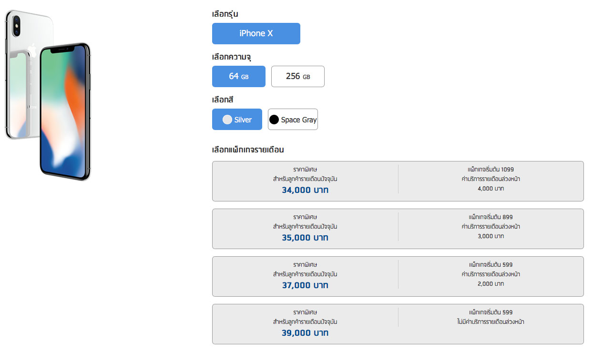Click the เลือกความจุ heading label
Image resolution: width=593 pixels, height=351 pixels.
pos(232,57)
